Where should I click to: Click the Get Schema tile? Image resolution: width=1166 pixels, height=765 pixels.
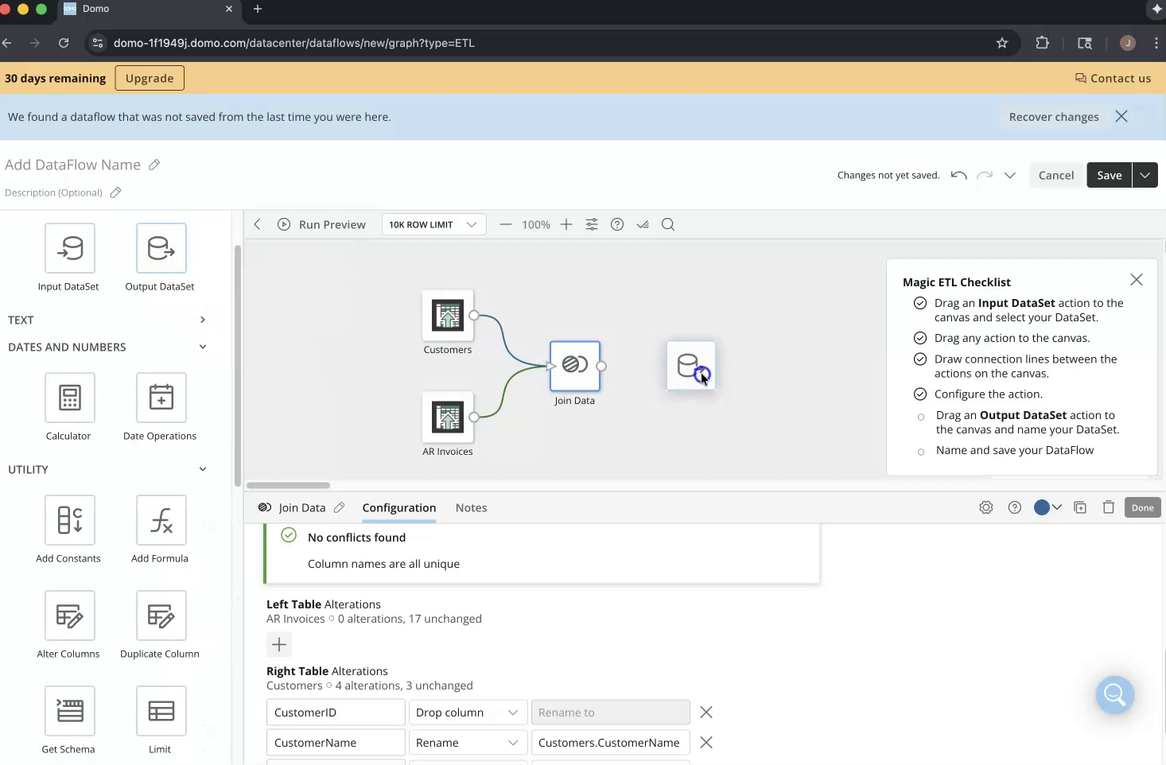pos(69,711)
